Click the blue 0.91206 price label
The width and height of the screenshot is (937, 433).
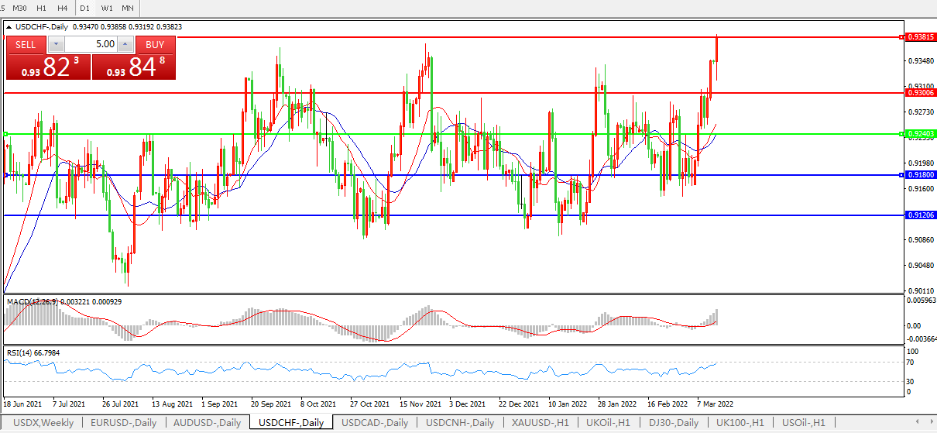tap(921, 215)
